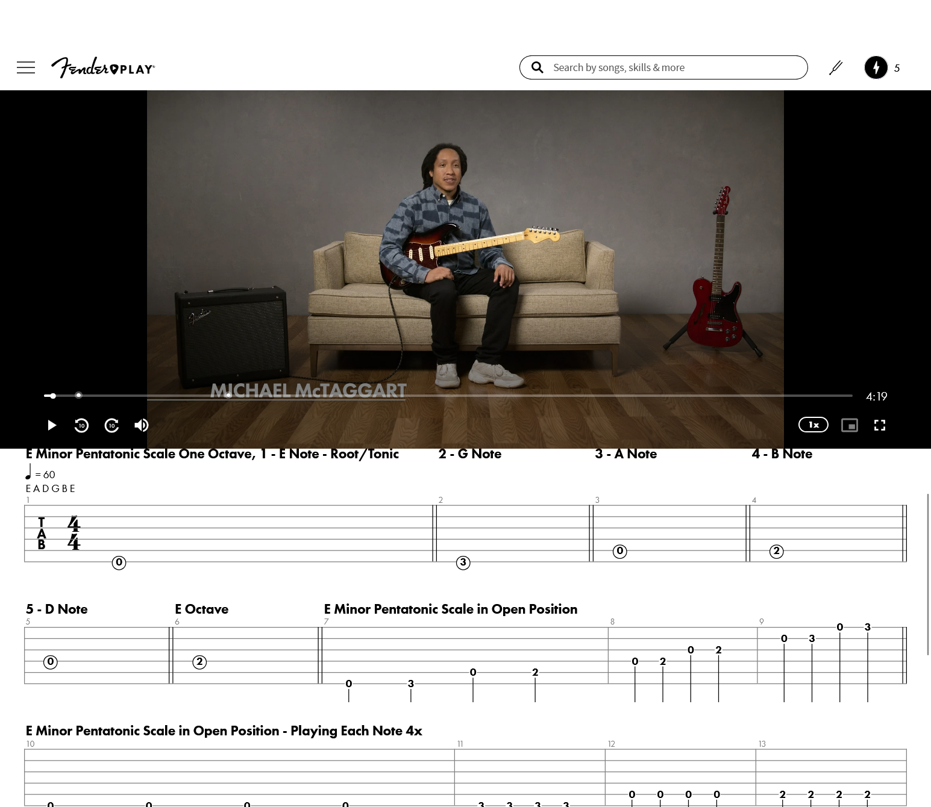Click circled 0 note in measure 5
Screen dimensions: 931x807
click(51, 662)
